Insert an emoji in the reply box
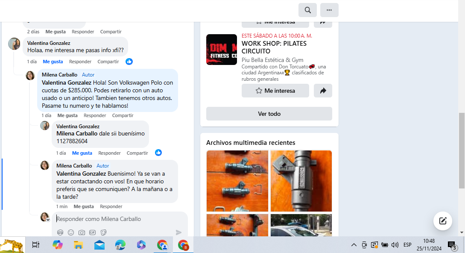Viewport: 465px width, 253px height. pyautogui.click(x=71, y=232)
